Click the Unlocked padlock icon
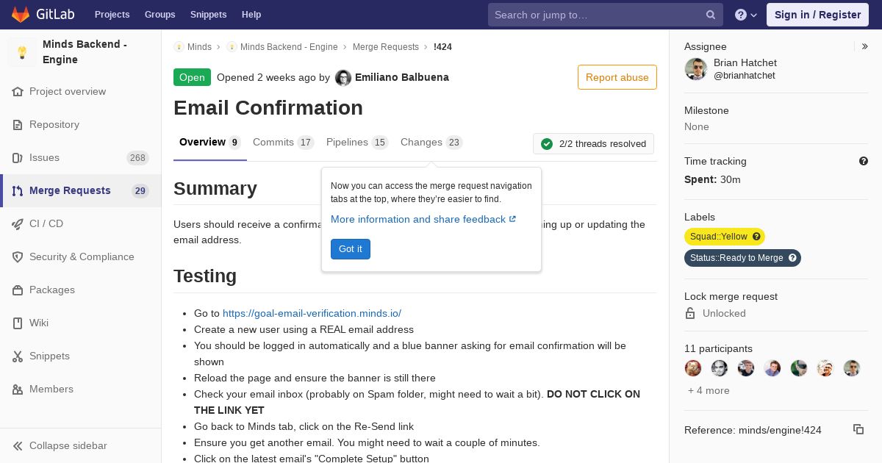The height and width of the screenshot is (463, 882). pos(690,313)
